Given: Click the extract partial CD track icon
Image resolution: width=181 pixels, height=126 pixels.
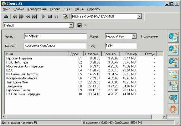Looking at the screenshot, I should (x=173, y=61).
